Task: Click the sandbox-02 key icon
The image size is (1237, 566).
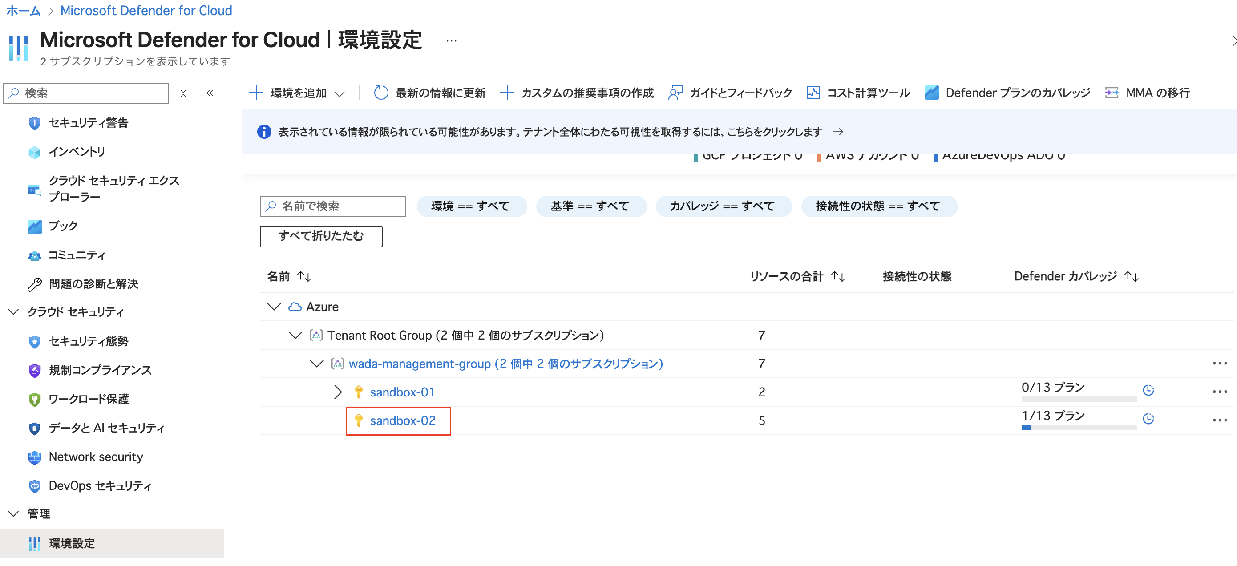Action: (x=358, y=420)
